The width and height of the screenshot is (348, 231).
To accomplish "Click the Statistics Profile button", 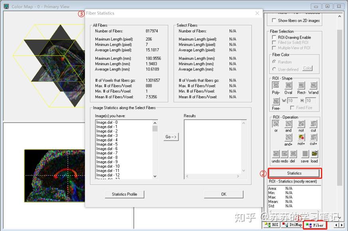I will (124, 194).
